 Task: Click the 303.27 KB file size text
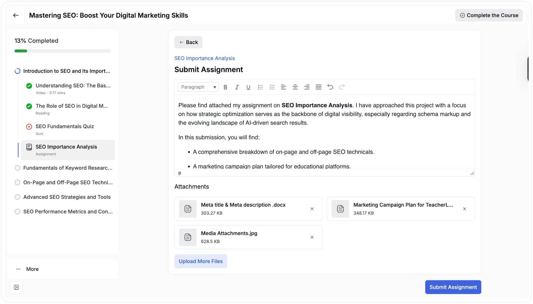[x=211, y=213]
